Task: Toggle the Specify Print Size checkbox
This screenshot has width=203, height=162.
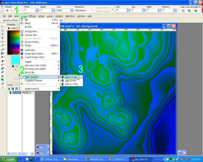Action: click(95, 8)
